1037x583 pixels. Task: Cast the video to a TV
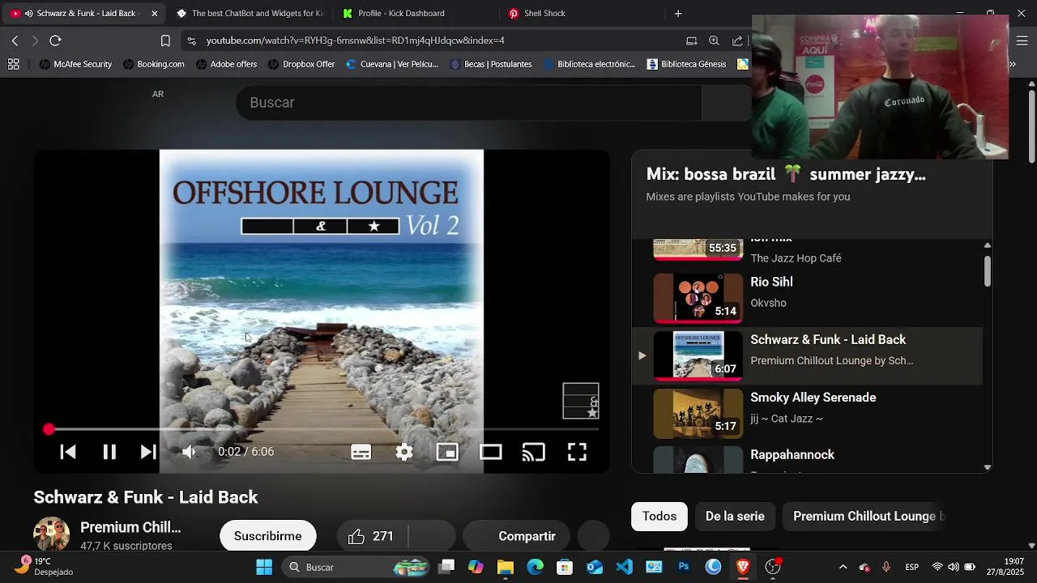pos(534,452)
